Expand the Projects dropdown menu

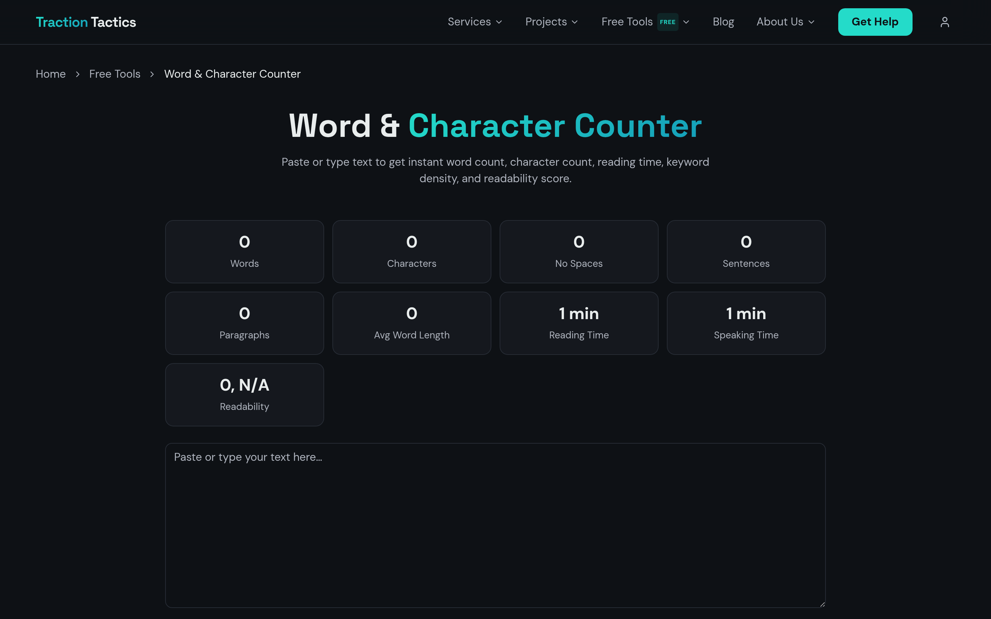552,22
